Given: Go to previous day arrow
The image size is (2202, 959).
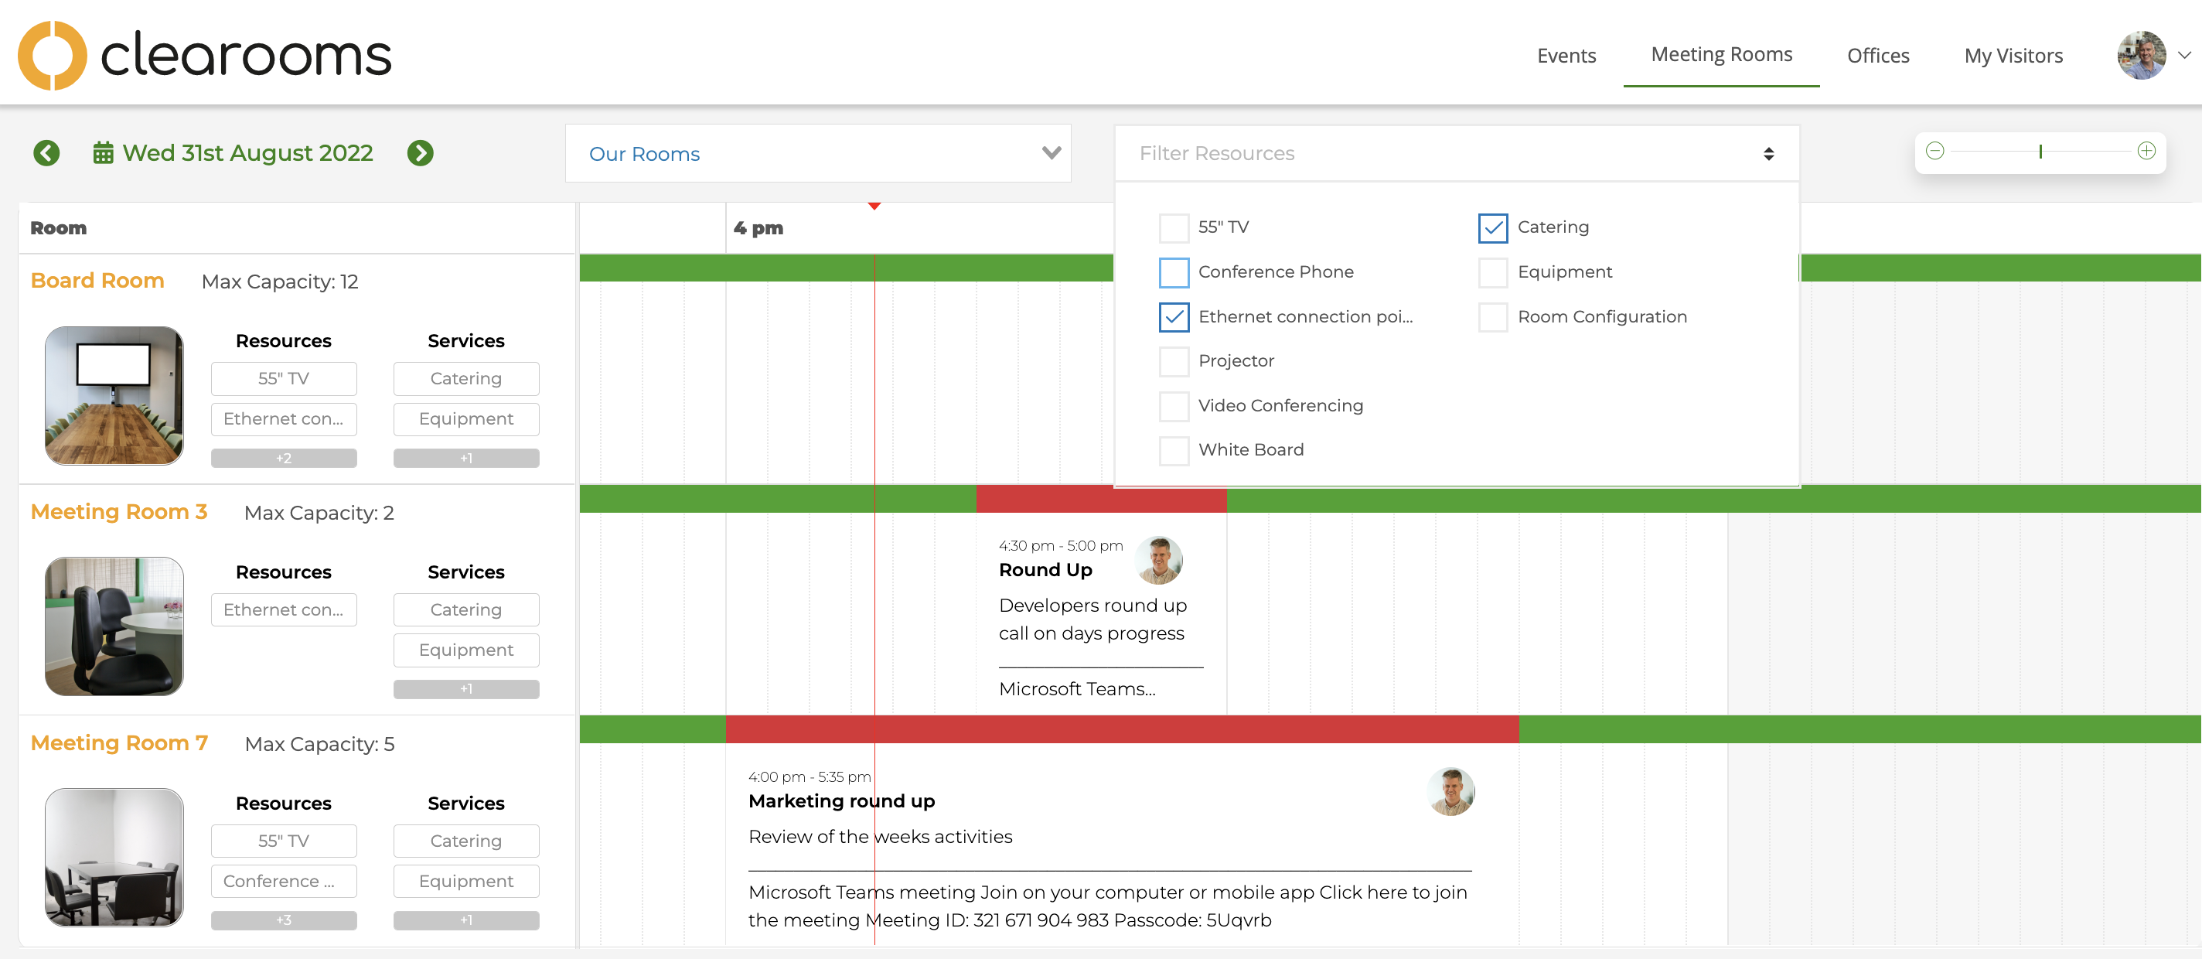Looking at the screenshot, I should tap(47, 153).
